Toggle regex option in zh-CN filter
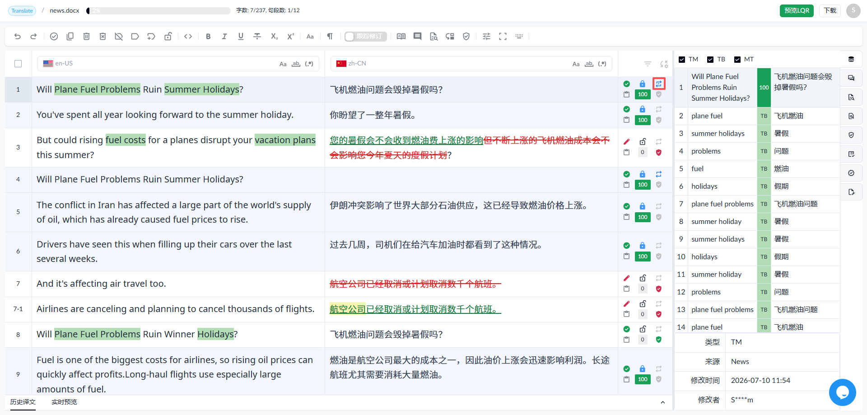 602,64
